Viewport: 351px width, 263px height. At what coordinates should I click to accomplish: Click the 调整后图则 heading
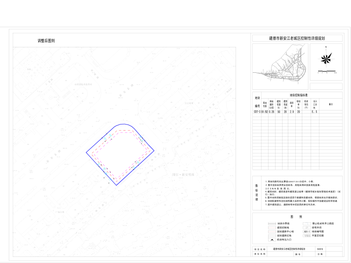point(46,41)
